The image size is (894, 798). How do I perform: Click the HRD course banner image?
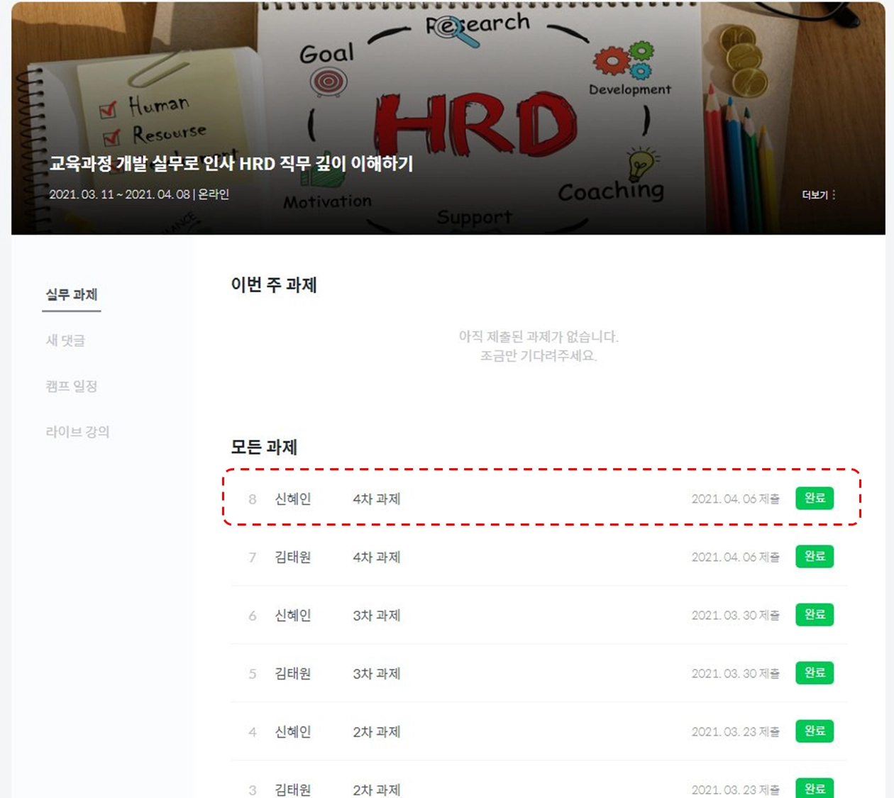click(448, 118)
